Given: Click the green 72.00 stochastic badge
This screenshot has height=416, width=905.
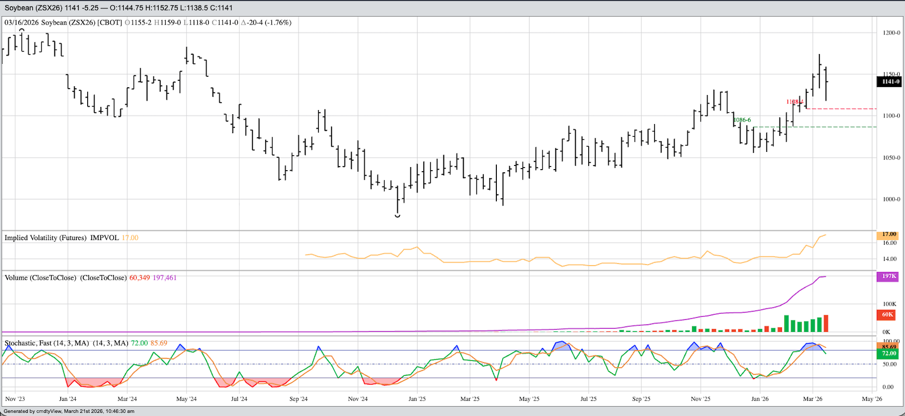Looking at the screenshot, I should 889,353.
